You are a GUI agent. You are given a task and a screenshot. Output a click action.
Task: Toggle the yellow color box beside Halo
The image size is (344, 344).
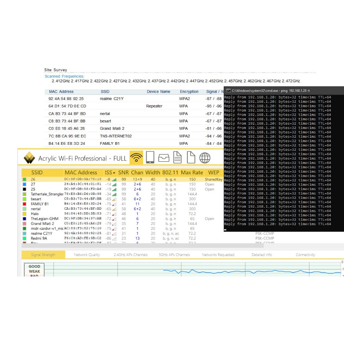(x=24, y=214)
